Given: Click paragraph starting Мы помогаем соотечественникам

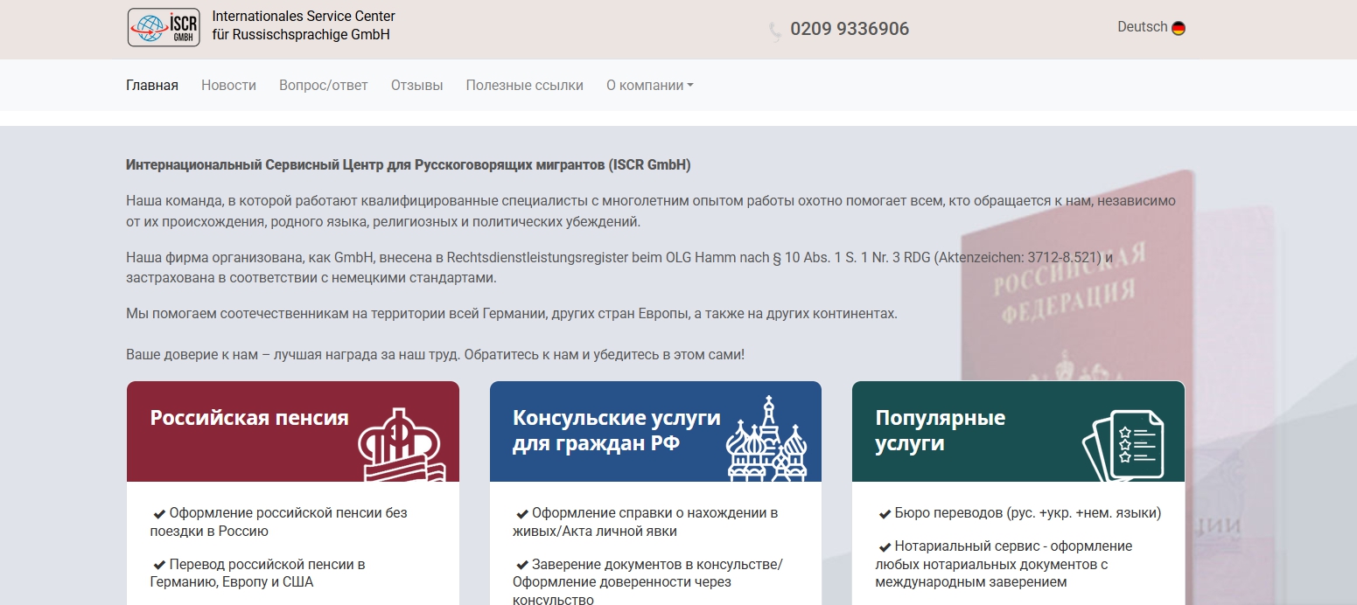Looking at the screenshot, I should coord(512,313).
